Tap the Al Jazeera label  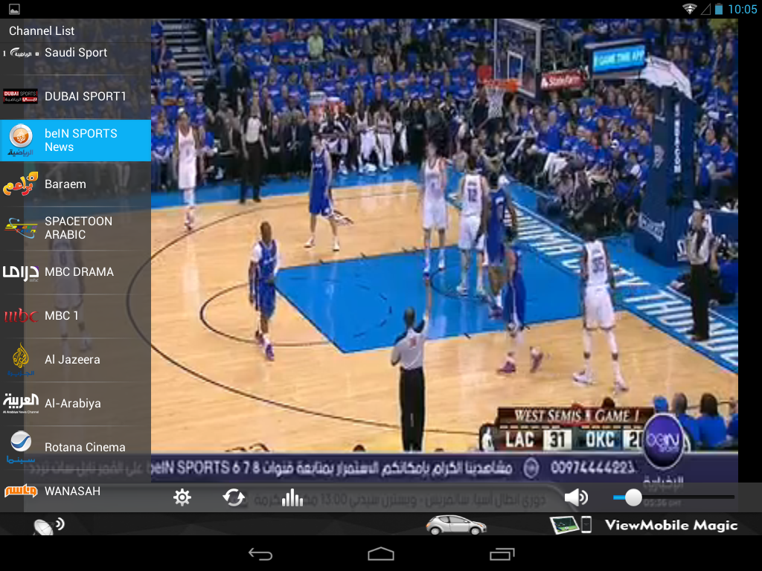click(x=72, y=359)
